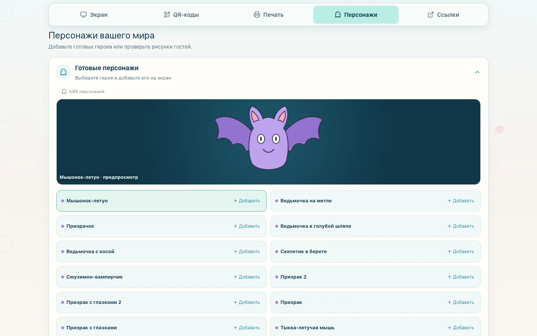Add Мышонок-летун to the screen
The height and width of the screenshot is (336, 537).
tap(247, 201)
